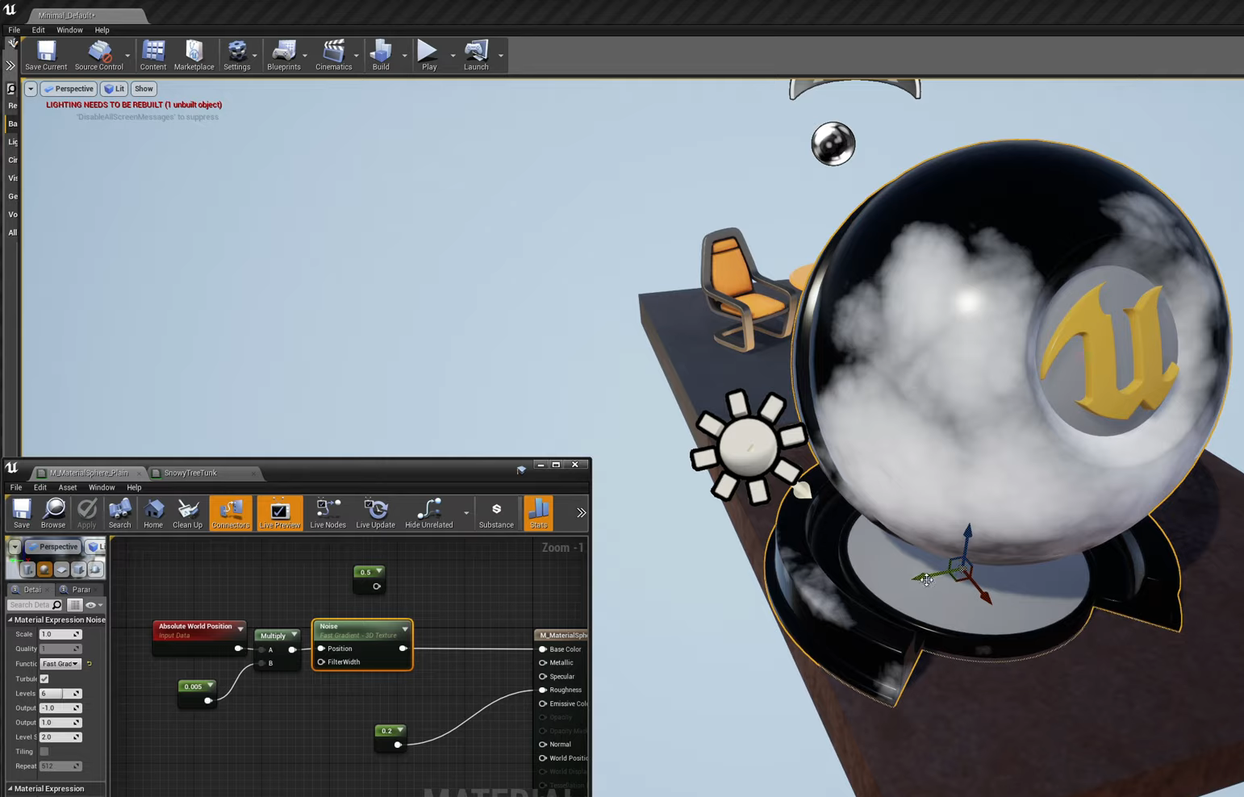
Task: Toggle Live Update in material editor
Action: [375, 513]
